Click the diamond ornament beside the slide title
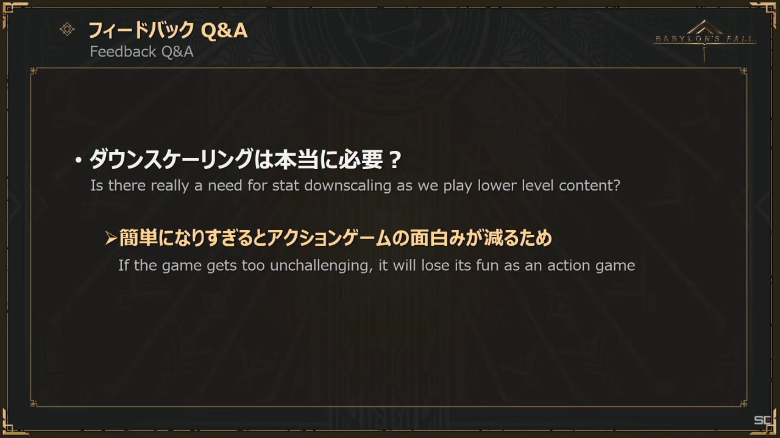The width and height of the screenshot is (780, 438). click(x=67, y=29)
